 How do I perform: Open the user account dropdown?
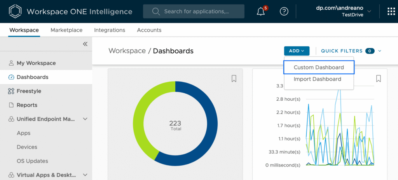pyautogui.click(x=369, y=11)
